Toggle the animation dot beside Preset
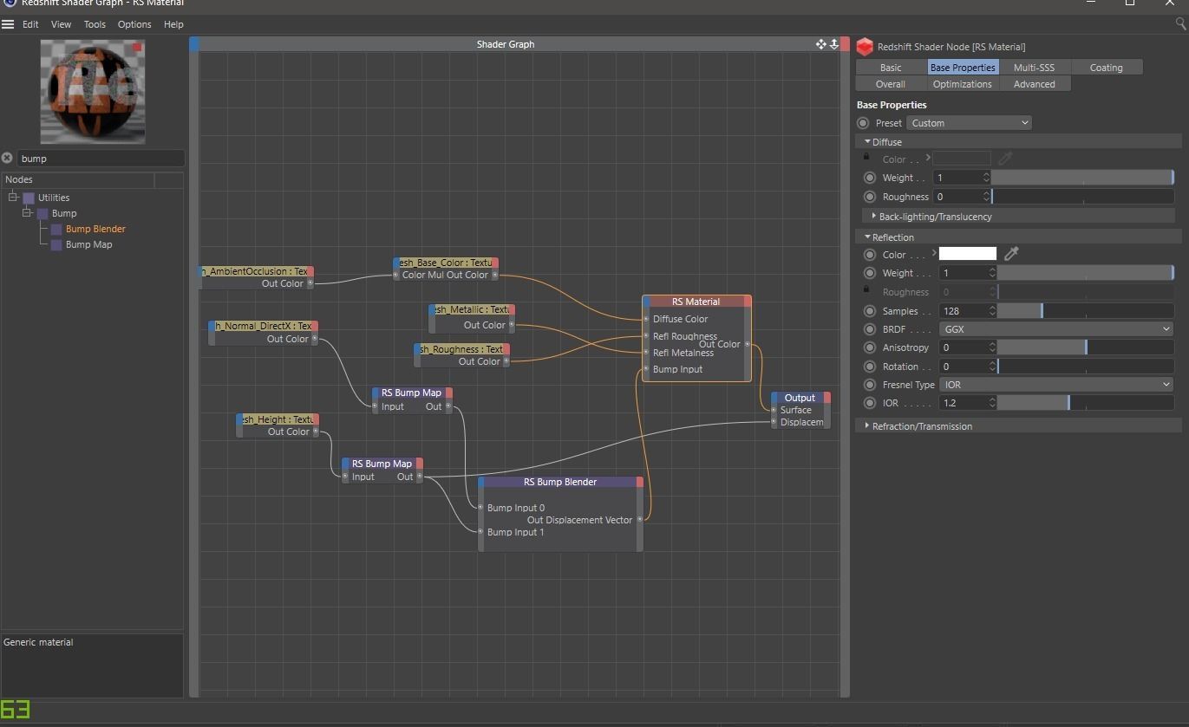The height and width of the screenshot is (727, 1189). click(x=863, y=123)
